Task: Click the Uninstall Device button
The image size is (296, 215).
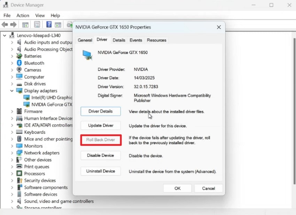Action: [x=101, y=171]
